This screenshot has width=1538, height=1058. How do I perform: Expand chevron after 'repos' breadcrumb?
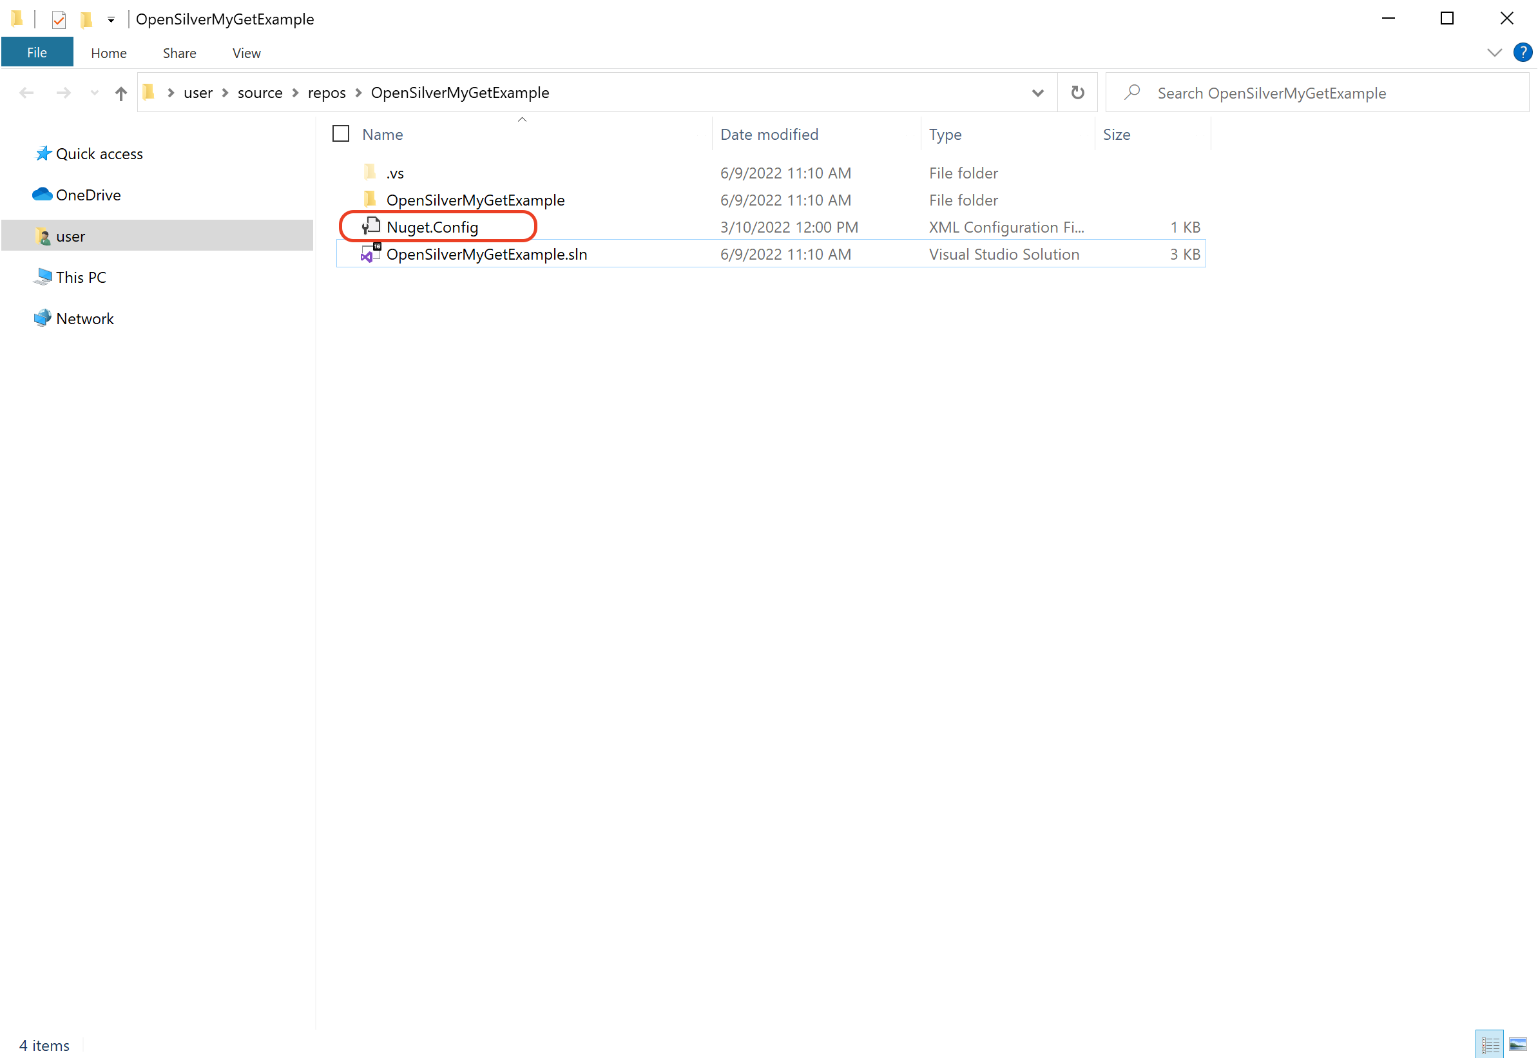click(359, 93)
